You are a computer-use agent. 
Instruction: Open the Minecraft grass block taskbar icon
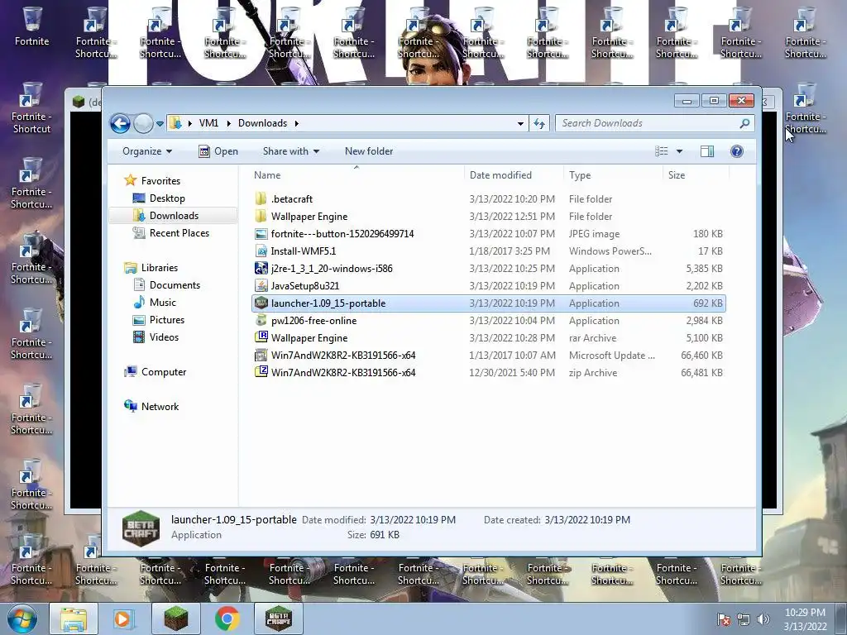[175, 618]
